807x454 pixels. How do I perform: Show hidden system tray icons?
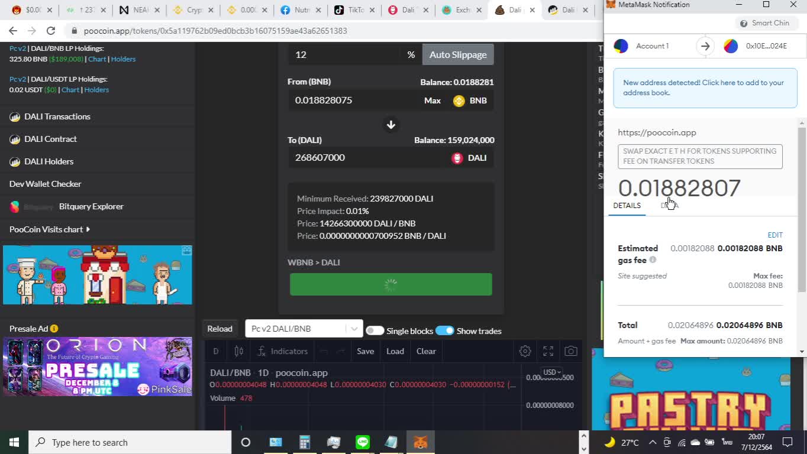tap(652, 442)
